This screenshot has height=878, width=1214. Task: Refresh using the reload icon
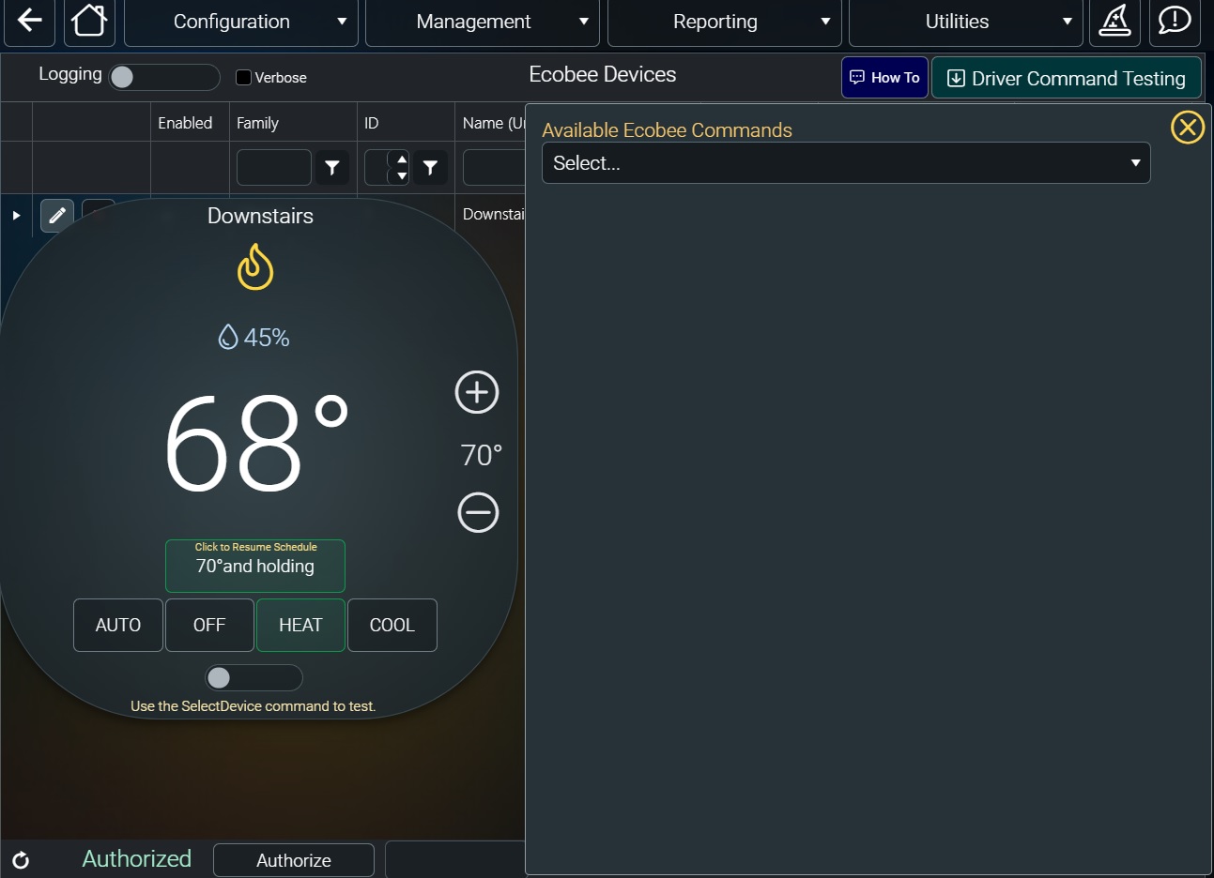[21, 860]
